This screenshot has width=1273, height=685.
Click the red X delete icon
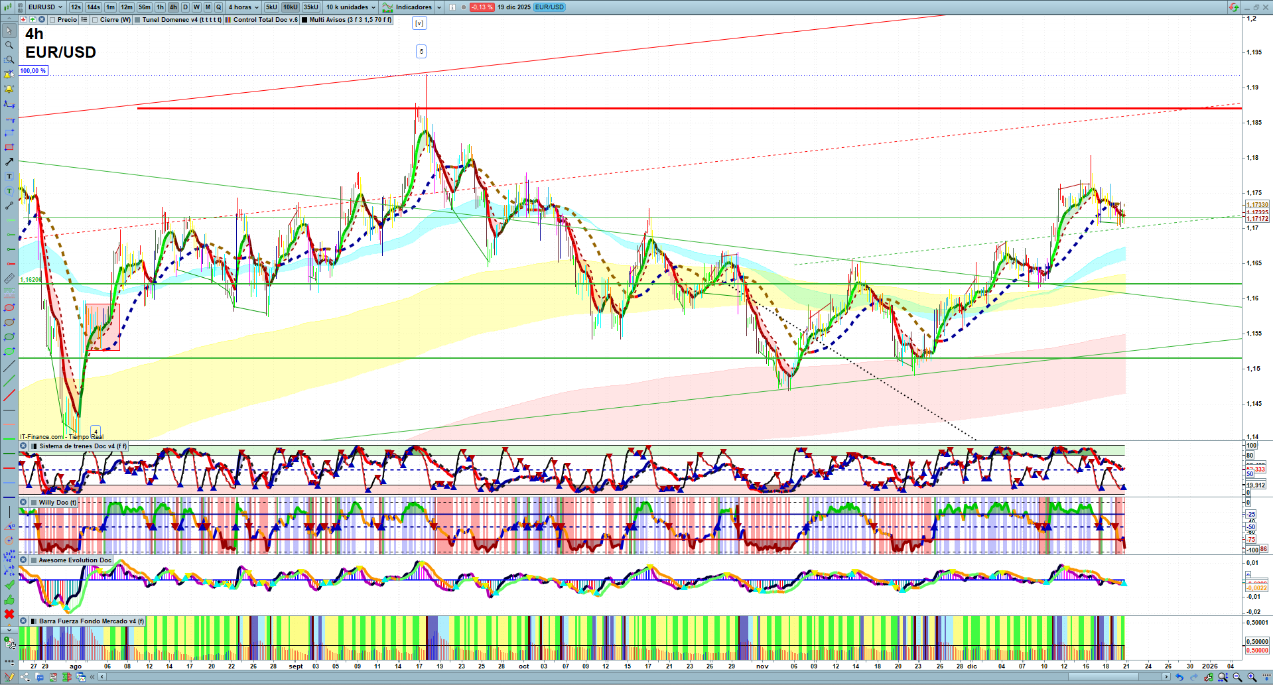click(x=9, y=614)
